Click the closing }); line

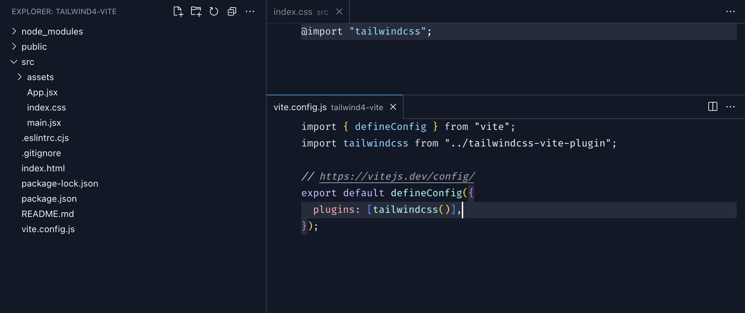(x=310, y=226)
